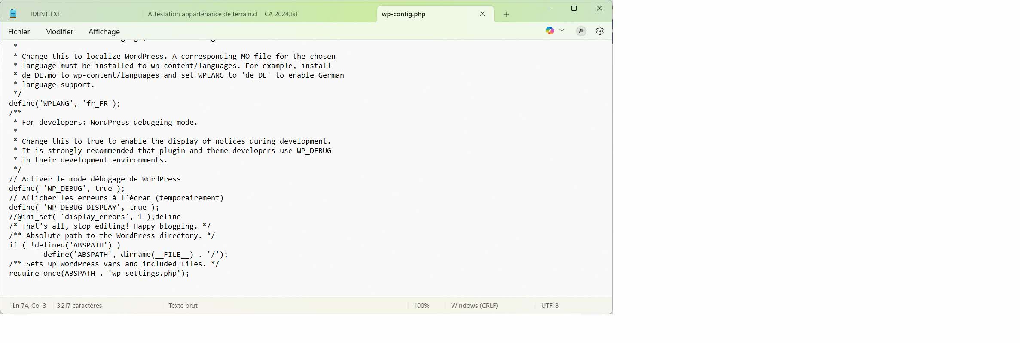This screenshot has height=343, width=1020.
Task: Place cursor on the WPLANG define line
Action: [64, 104]
